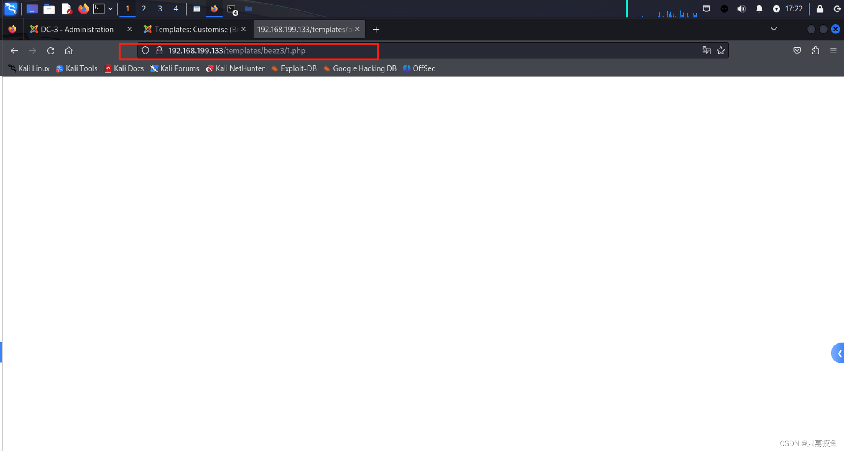Open the Kali applications menu
The width and height of the screenshot is (844, 451).
pos(11,8)
